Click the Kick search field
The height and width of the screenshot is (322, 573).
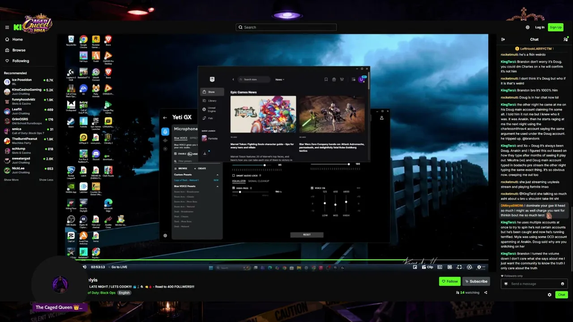point(286,27)
